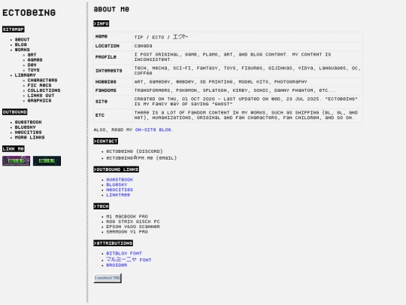
Task: Open Guestbook in sidebar Outbound list
Action: pos(29,122)
